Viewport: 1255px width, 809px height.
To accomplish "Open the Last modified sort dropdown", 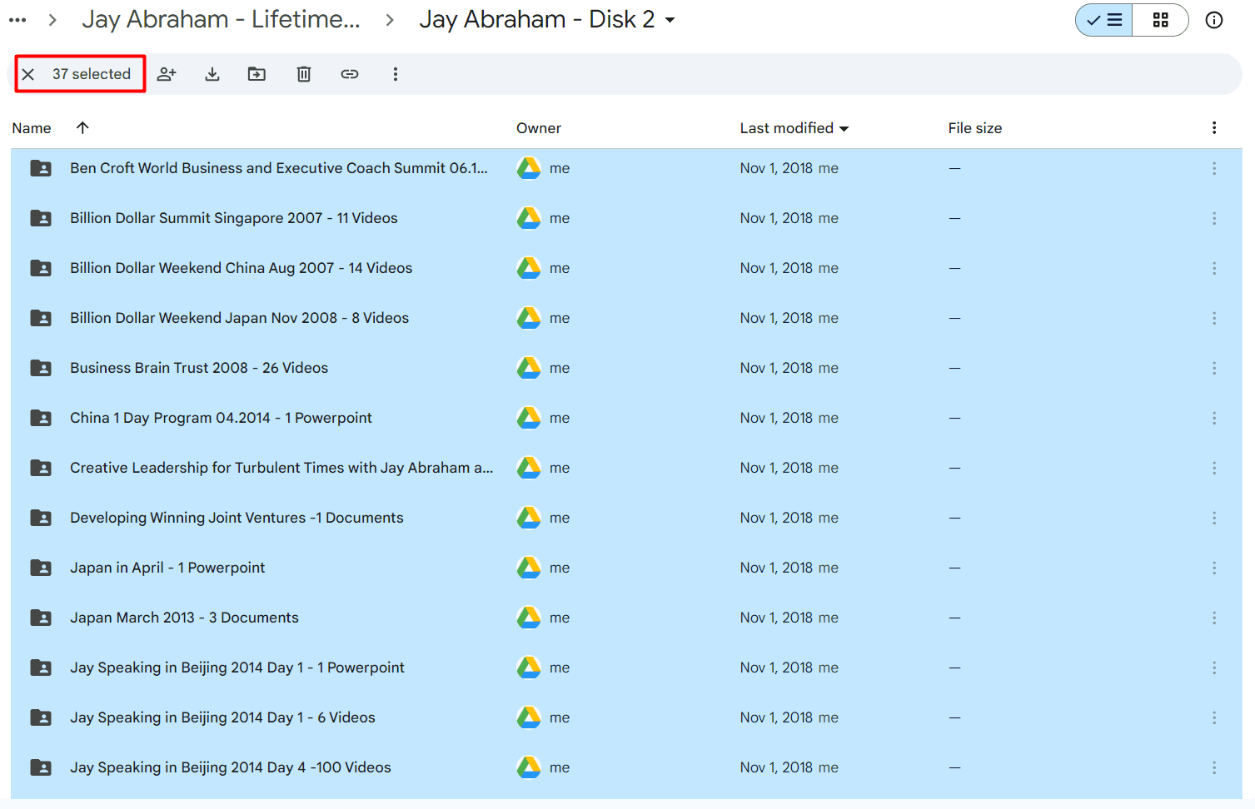I will tap(794, 128).
